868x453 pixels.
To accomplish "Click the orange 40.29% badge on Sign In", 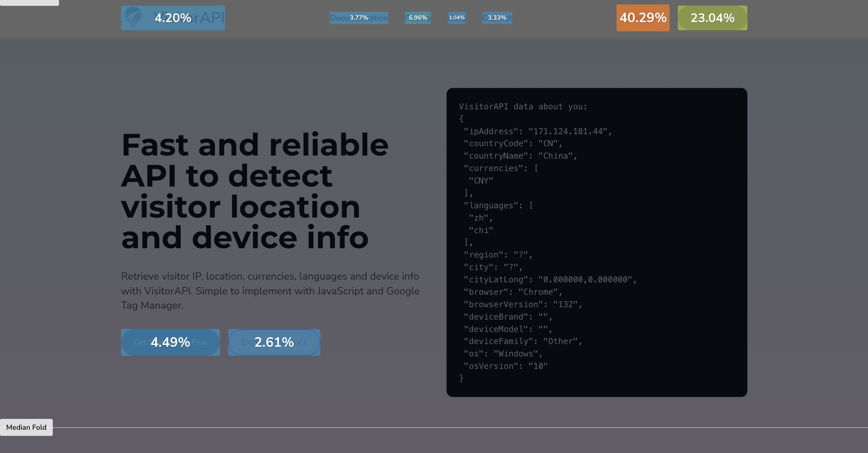I will tap(642, 17).
